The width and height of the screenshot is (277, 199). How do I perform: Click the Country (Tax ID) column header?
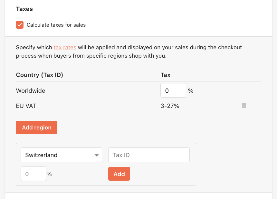pyautogui.click(x=40, y=75)
